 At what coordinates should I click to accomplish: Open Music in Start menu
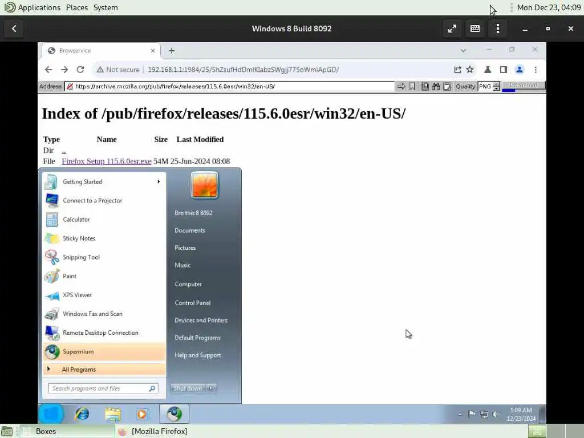pos(182,265)
